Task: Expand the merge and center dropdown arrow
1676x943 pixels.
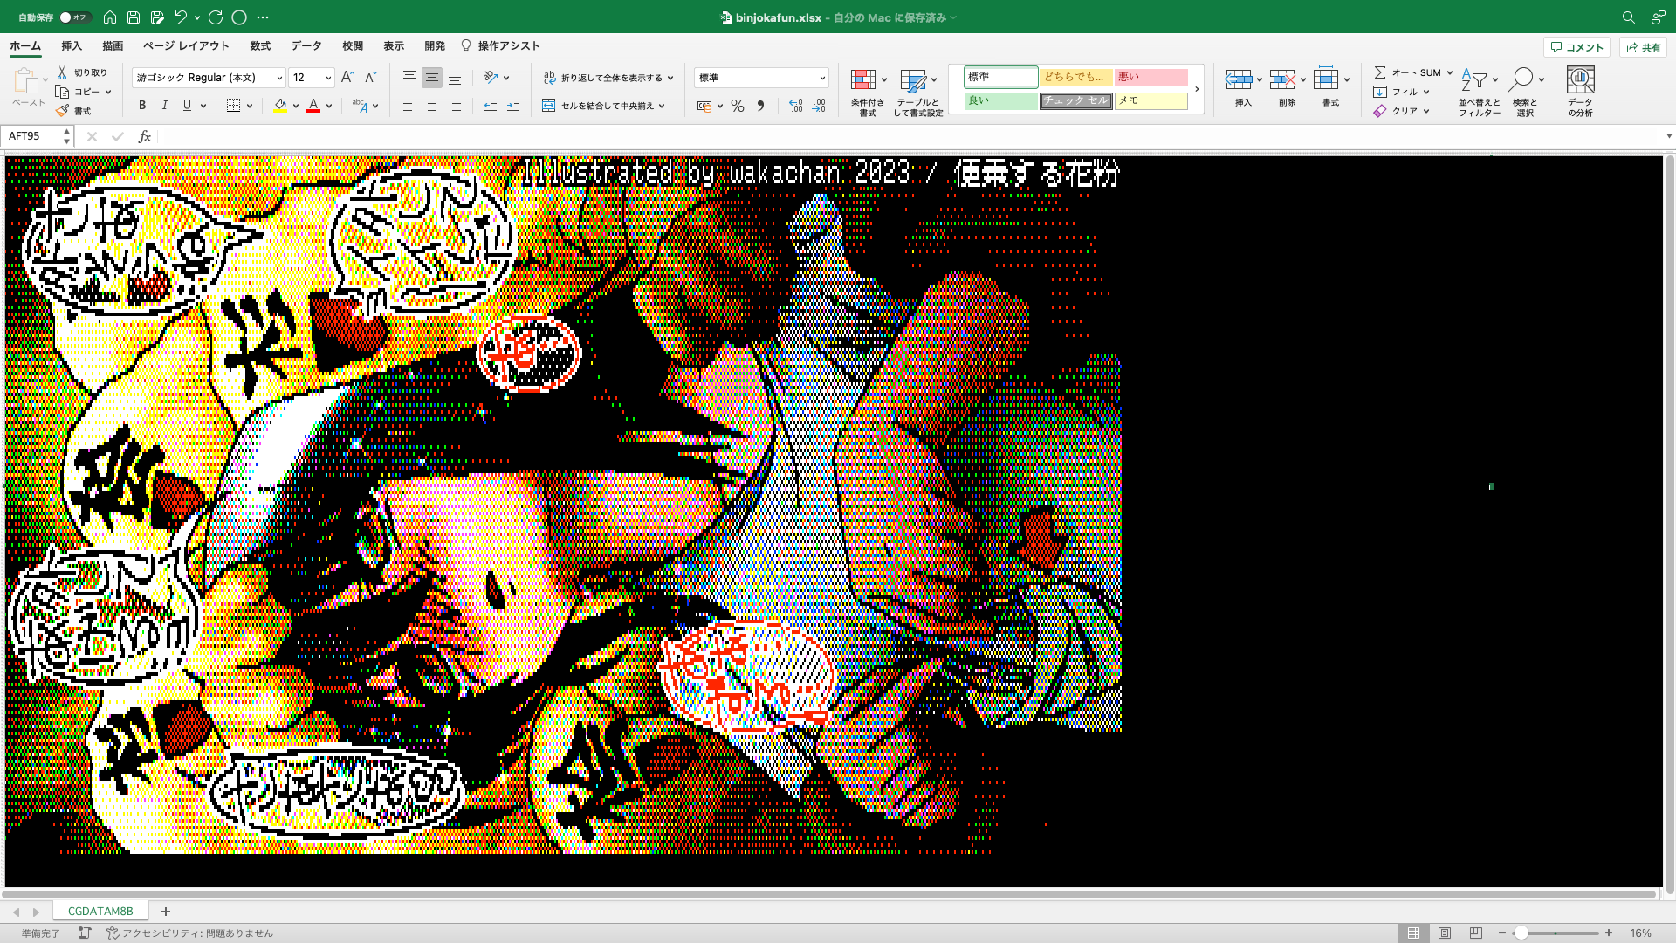Action: click(x=662, y=106)
